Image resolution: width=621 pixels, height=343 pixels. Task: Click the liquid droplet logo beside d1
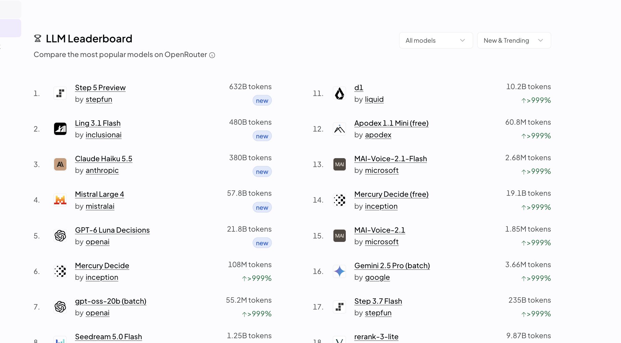340,93
